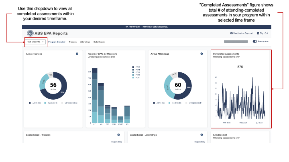This screenshot has height=162, width=289.
Task: Click the redacted gray program name bar
Action: click(x=236, y=42)
